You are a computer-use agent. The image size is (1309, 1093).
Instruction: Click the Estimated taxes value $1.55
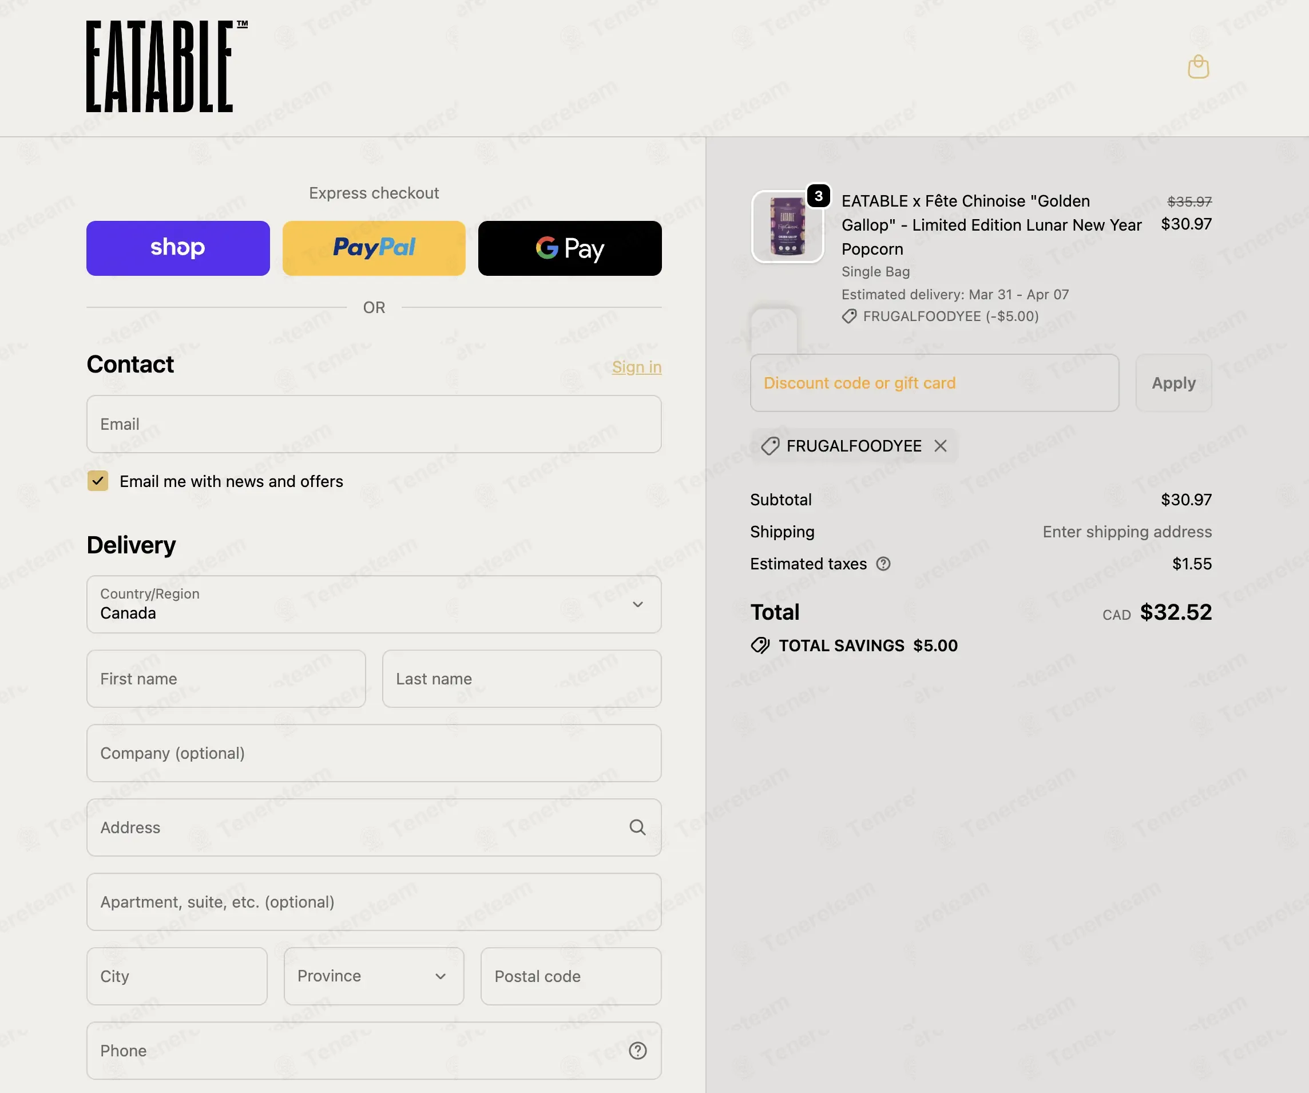[1192, 564]
